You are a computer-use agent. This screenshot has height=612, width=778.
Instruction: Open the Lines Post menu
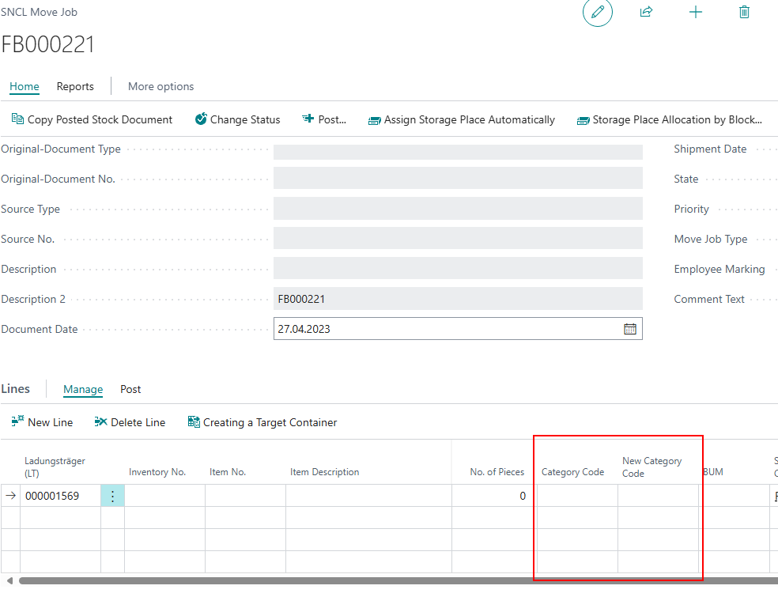click(130, 389)
